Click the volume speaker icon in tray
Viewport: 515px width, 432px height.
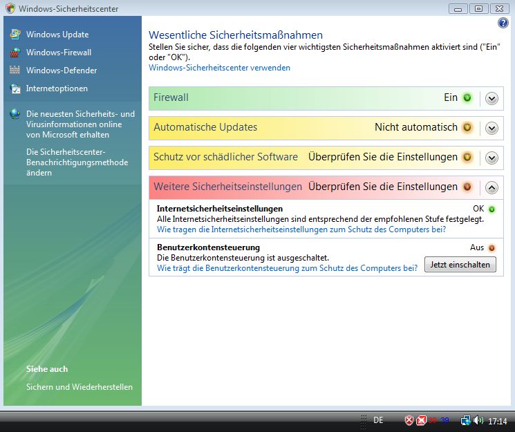coord(478,420)
